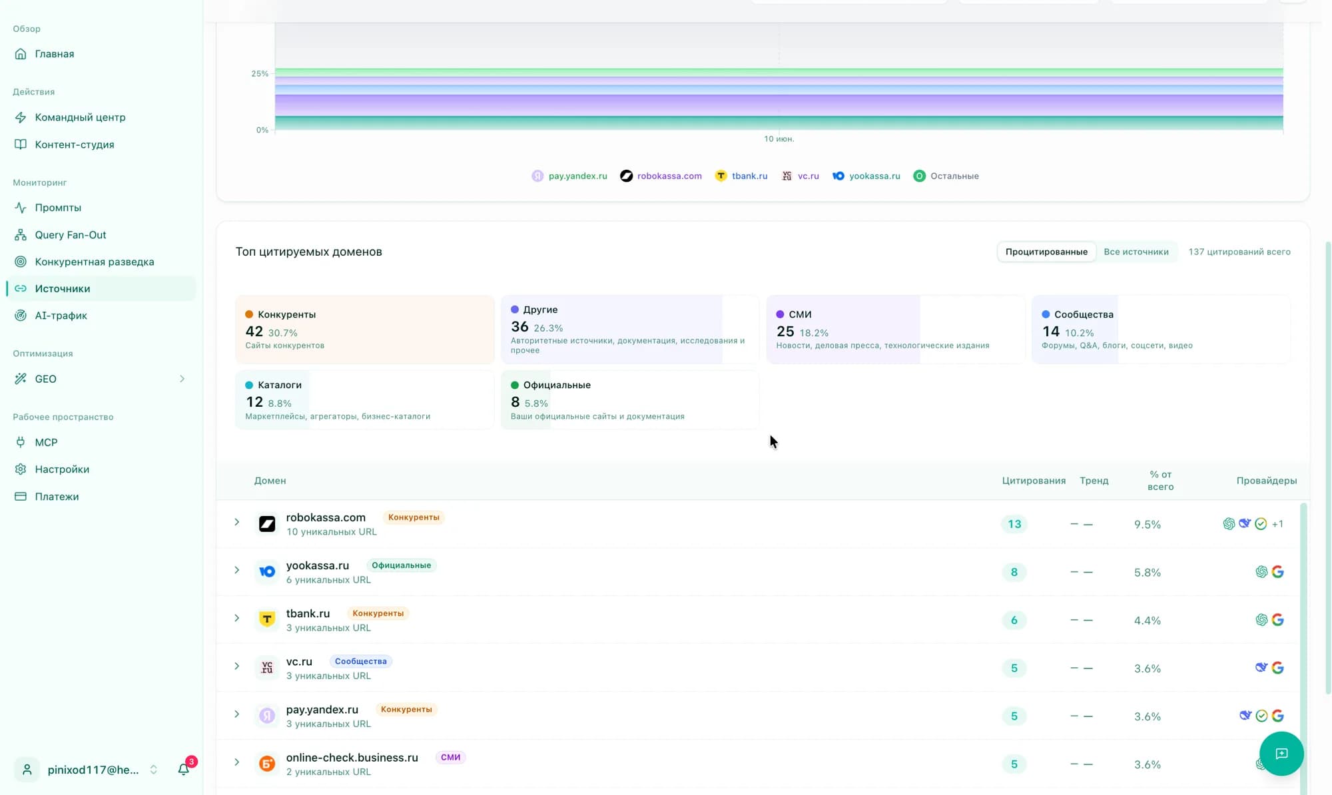Viewport: 1332px width, 795px height.
Task: Toggle vc.ru series in chart legend
Action: (800, 176)
